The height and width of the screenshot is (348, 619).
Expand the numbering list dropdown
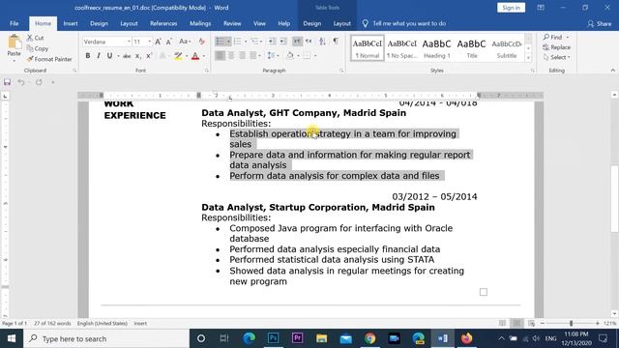[246, 42]
